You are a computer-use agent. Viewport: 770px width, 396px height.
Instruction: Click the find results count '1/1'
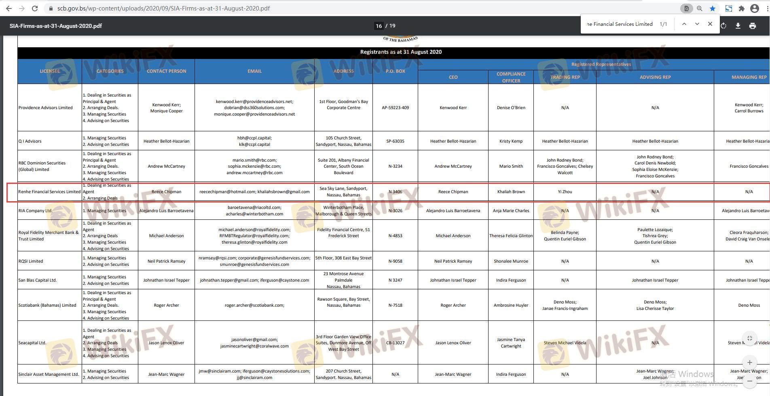pyautogui.click(x=663, y=24)
